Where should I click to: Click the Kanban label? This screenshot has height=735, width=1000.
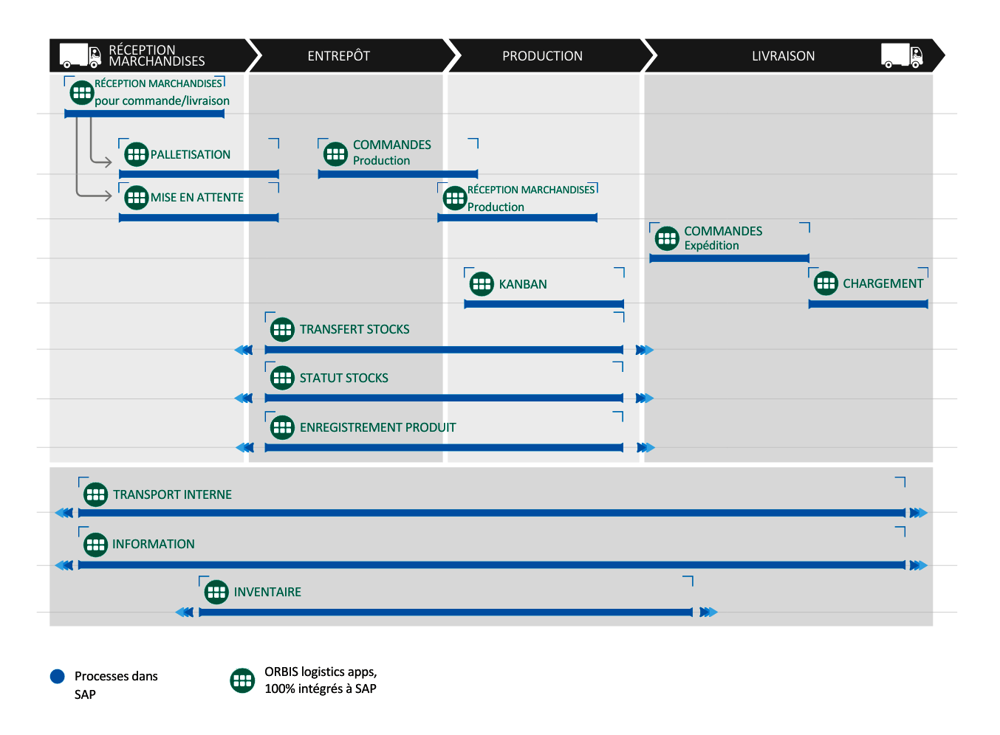pyautogui.click(x=523, y=284)
